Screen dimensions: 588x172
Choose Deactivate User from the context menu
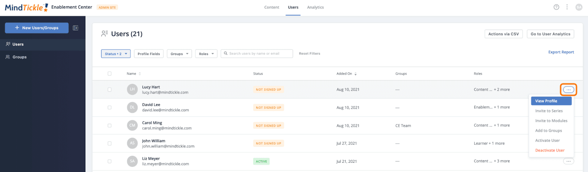[x=550, y=150]
